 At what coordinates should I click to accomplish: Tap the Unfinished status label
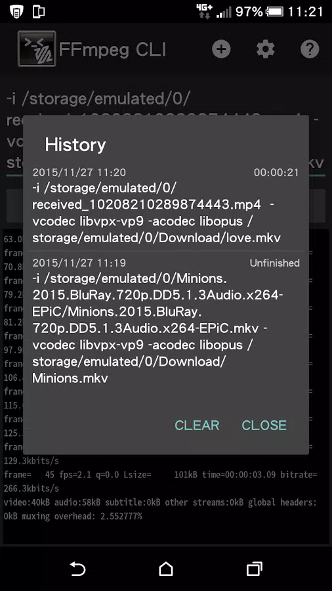tap(275, 263)
